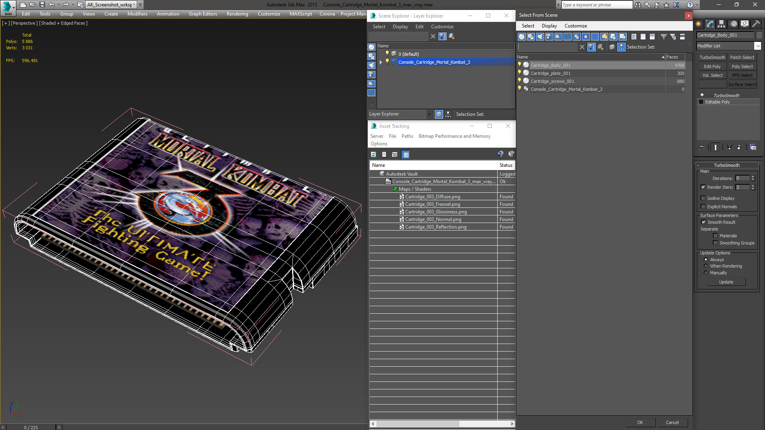This screenshot has height=430, width=765.
Task: Click Refresh icon in Asset Tracking toolbar
Action: 373,154
